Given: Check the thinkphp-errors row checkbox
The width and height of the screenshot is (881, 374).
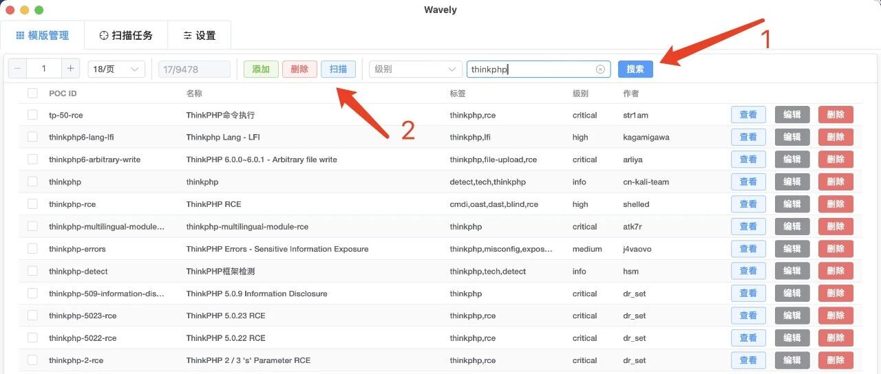Looking at the screenshot, I should point(32,249).
